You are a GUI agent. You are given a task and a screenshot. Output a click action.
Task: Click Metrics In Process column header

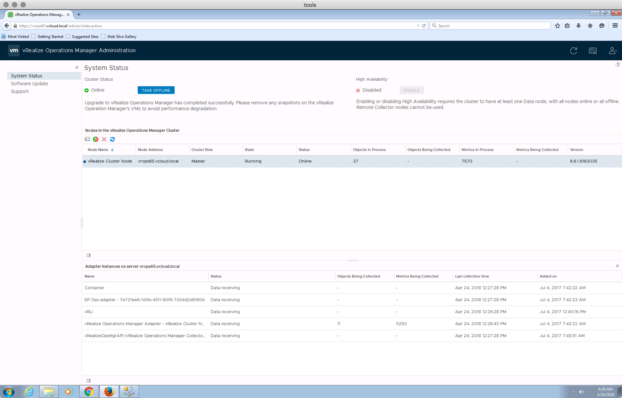(477, 150)
